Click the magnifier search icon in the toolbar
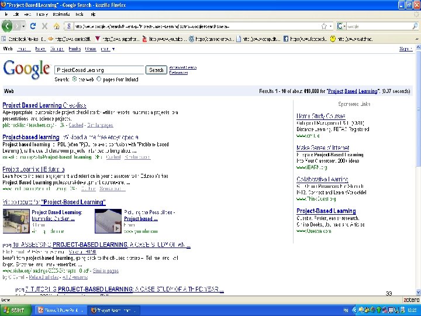This screenshot has height=316, width=421. tap(415, 26)
